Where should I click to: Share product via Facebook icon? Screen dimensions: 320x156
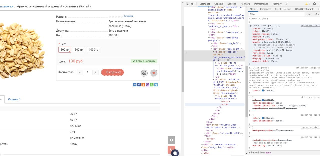[139, 85]
